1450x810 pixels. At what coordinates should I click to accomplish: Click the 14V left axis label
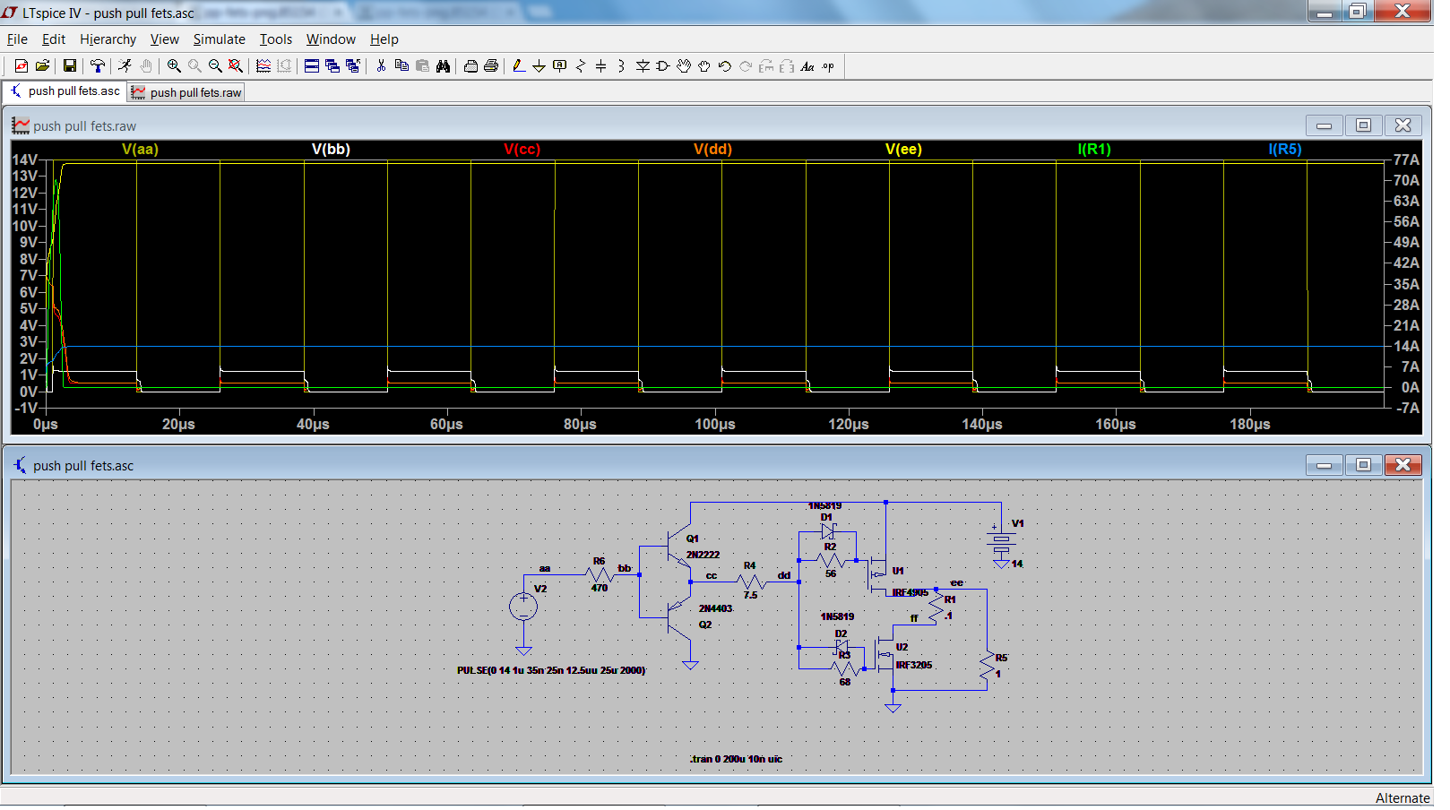click(x=24, y=160)
